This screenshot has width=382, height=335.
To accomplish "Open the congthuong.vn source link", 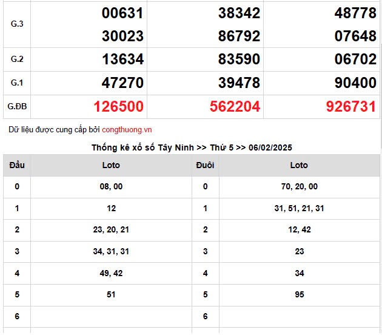I will (x=127, y=130).
